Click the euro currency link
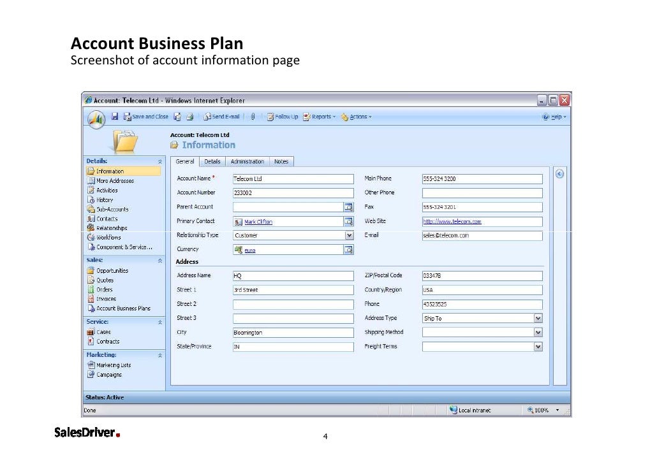The image size is (657, 464). coord(250,250)
